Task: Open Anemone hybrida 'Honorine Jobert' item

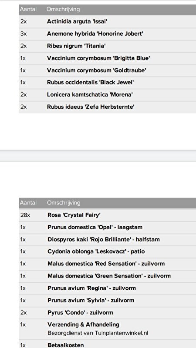Action: tap(95, 34)
